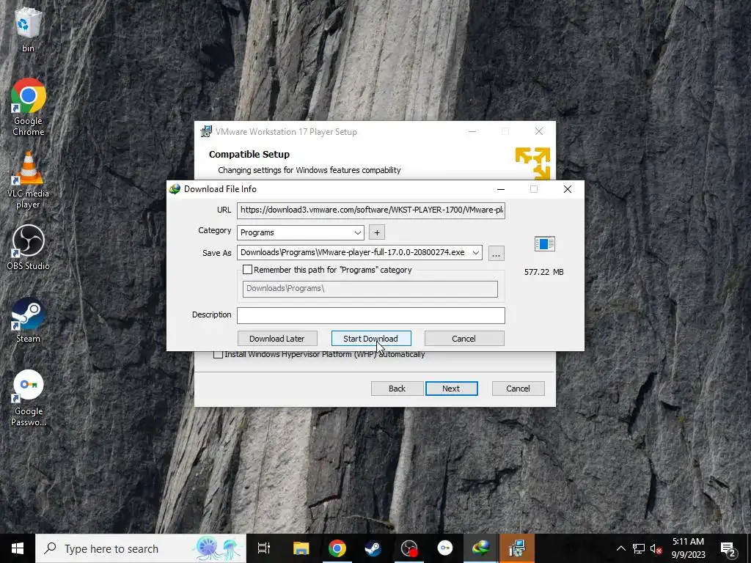
Task: Open the clock showing 5:11 AM
Action: (688, 548)
